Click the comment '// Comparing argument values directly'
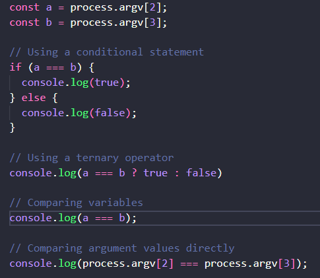 pos(122,248)
